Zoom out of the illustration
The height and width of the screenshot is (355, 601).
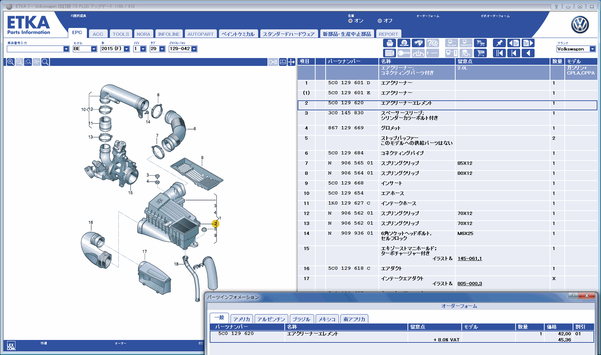pos(19,62)
